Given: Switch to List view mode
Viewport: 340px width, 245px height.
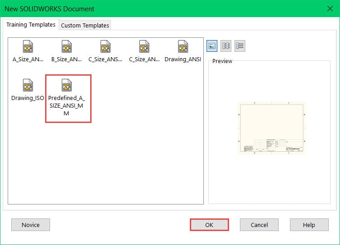Looking at the screenshot, I should click(226, 45).
